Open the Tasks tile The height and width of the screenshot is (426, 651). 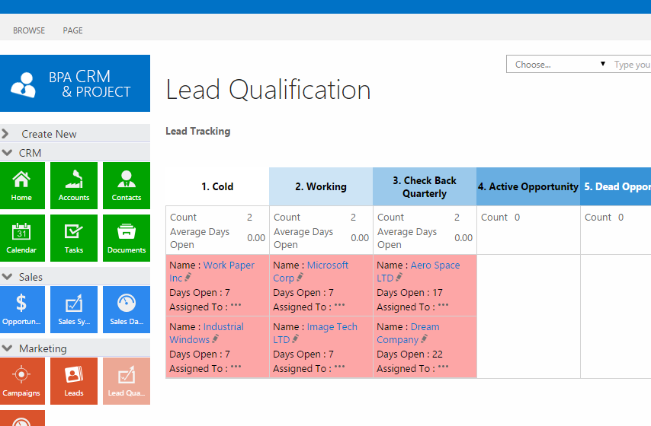tap(74, 238)
